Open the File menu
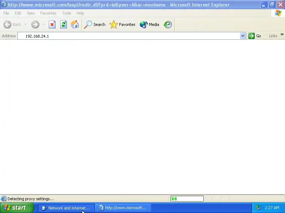This screenshot has width=285, height=213. coord(6,13)
